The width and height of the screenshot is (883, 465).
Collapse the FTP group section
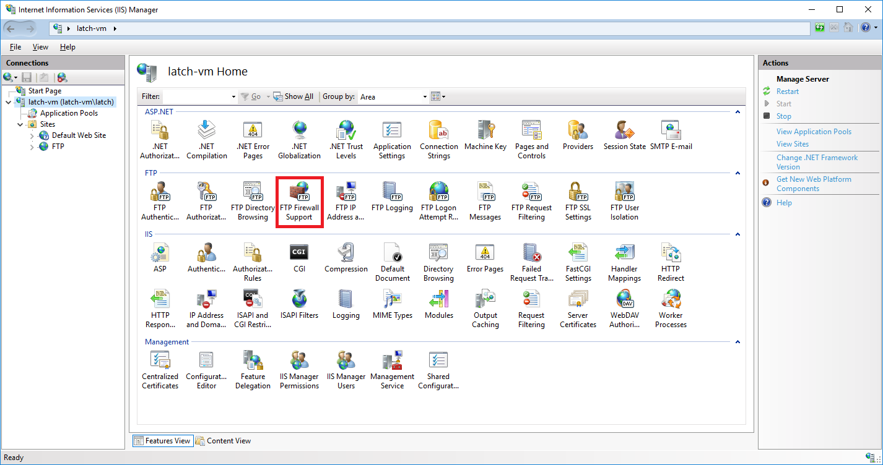click(x=737, y=173)
